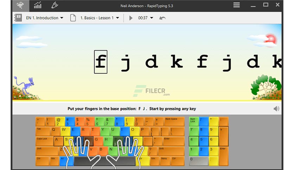Click the Tab key on virtual keyboard

[43, 131]
